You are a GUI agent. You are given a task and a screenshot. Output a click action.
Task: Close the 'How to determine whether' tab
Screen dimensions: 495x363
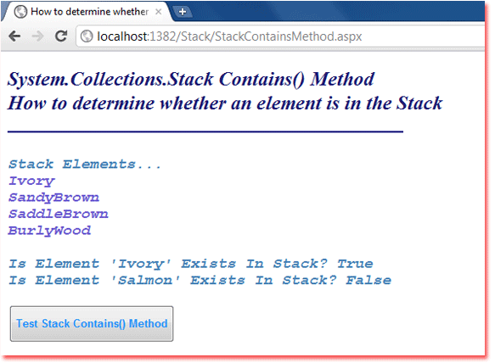click(159, 12)
